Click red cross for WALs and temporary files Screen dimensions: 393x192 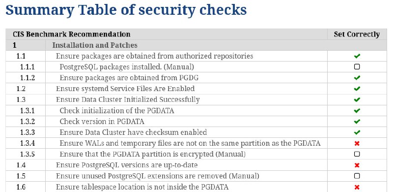tap(357, 143)
